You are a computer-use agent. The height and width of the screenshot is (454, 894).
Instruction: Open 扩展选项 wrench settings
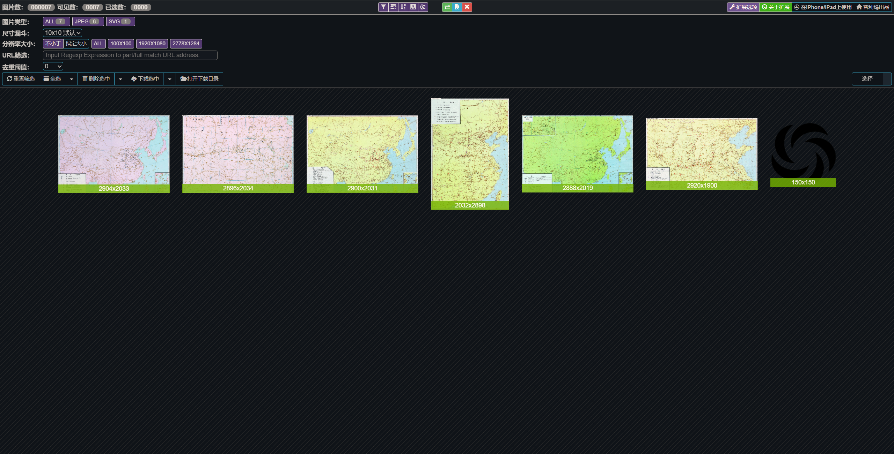click(743, 7)
